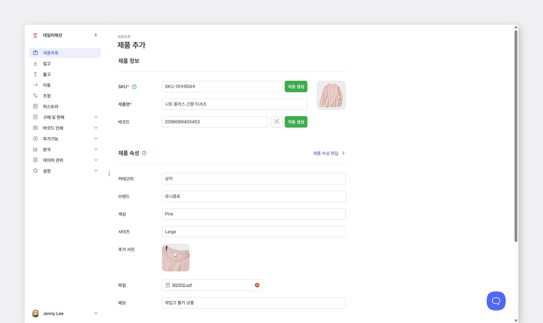Open the chat support bubble icon
Image resolution: width=543 pixels, height=323 pixels.
click(x=496, y=301)
